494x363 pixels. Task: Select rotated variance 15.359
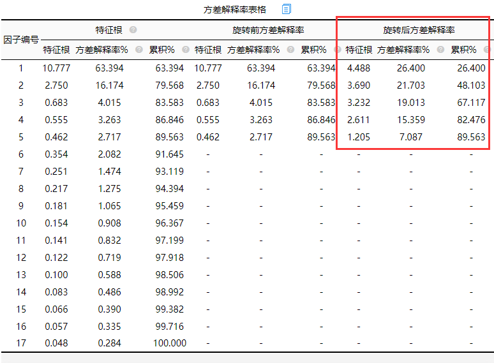point(411,120)
